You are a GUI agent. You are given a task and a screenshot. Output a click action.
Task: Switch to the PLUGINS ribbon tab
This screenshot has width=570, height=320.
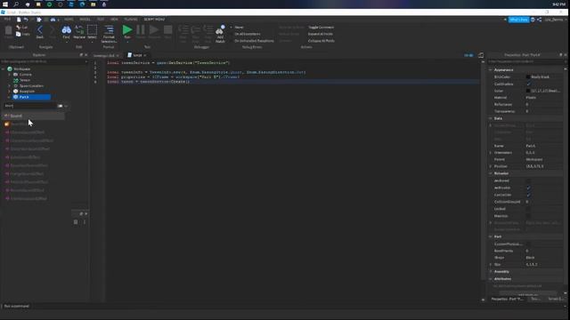tap(131, 20)
